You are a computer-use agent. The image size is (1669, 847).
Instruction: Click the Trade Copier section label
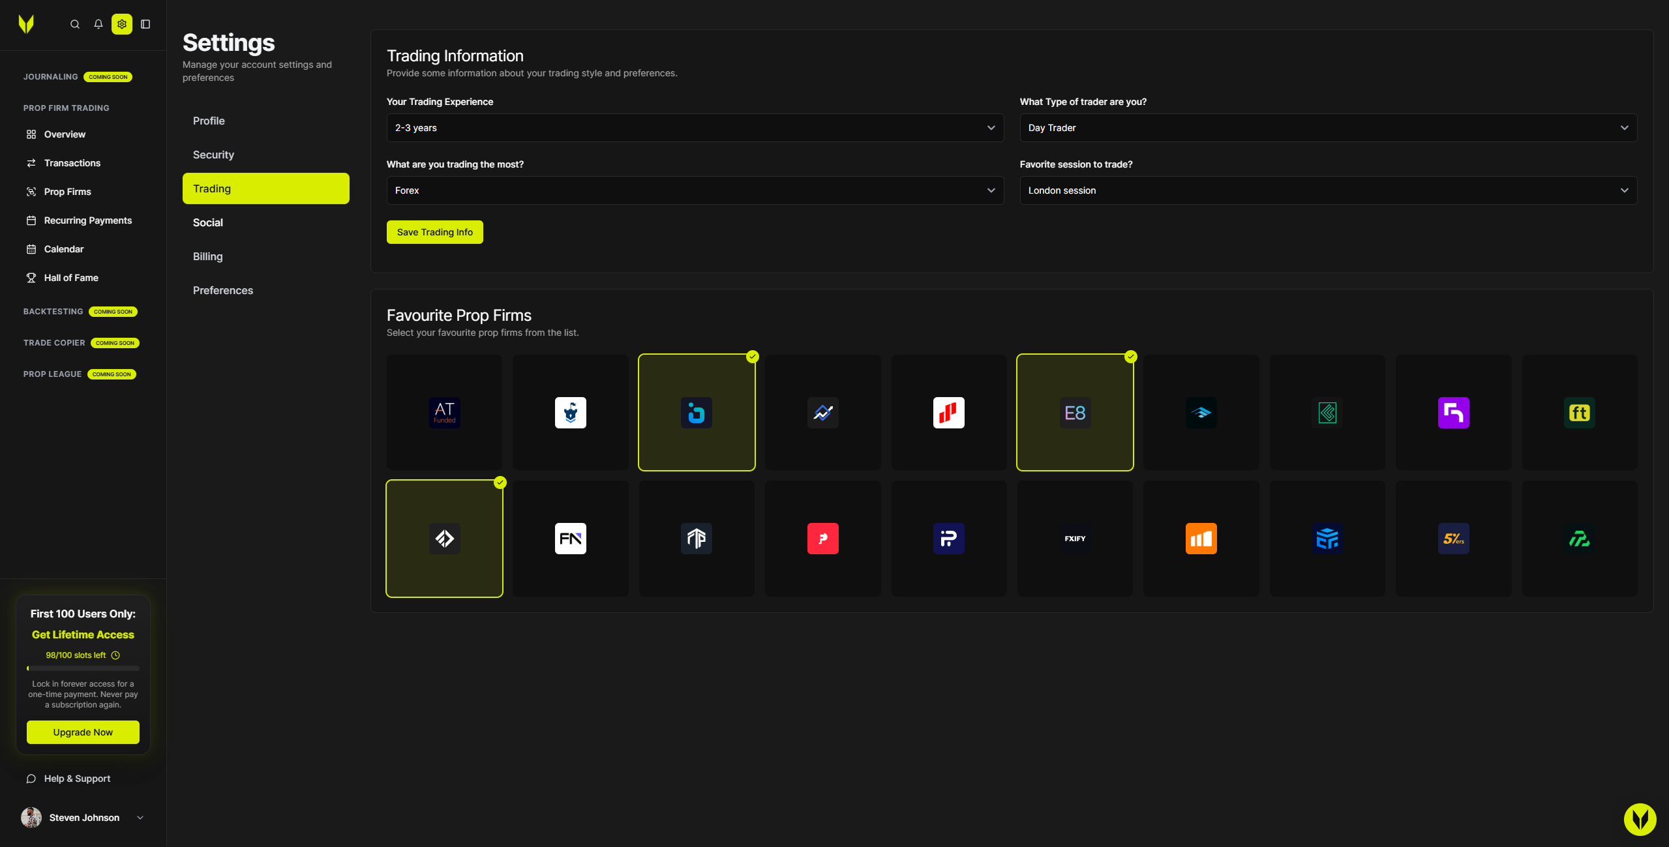point(54,343)
